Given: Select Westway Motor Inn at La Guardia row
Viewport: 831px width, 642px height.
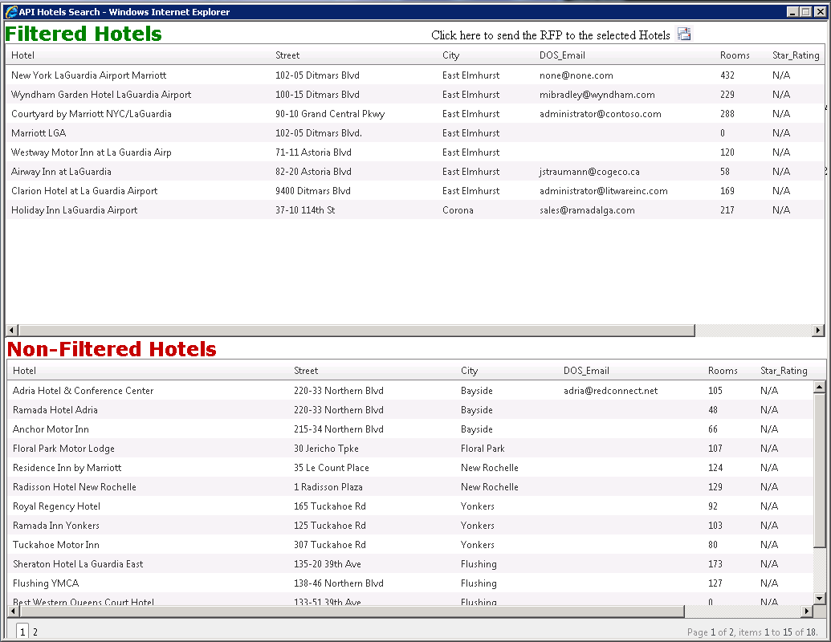Looking at the screenshot, I should pyautogui.click(x=415, y=152).
